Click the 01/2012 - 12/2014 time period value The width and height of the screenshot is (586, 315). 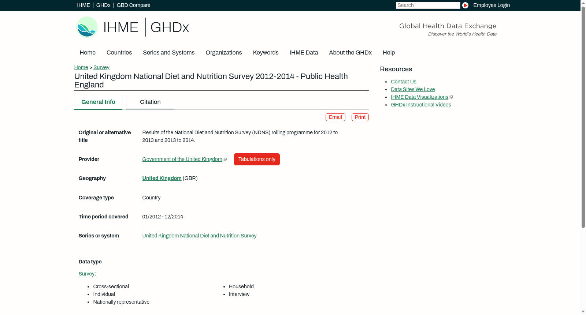click(163, 217)
